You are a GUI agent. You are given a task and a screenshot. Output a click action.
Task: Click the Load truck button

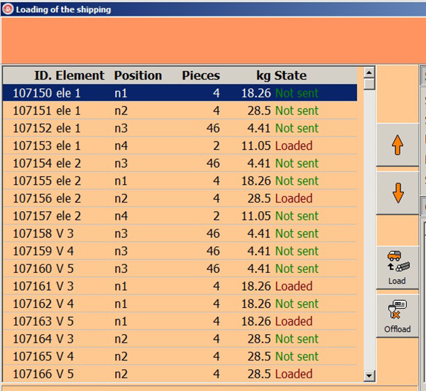(x=397, y=268)
